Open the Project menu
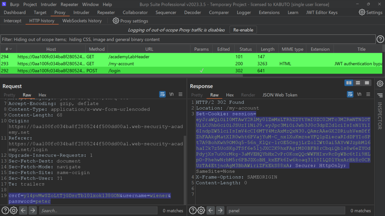This screenshot has height=216, width=385. (30, 4)
